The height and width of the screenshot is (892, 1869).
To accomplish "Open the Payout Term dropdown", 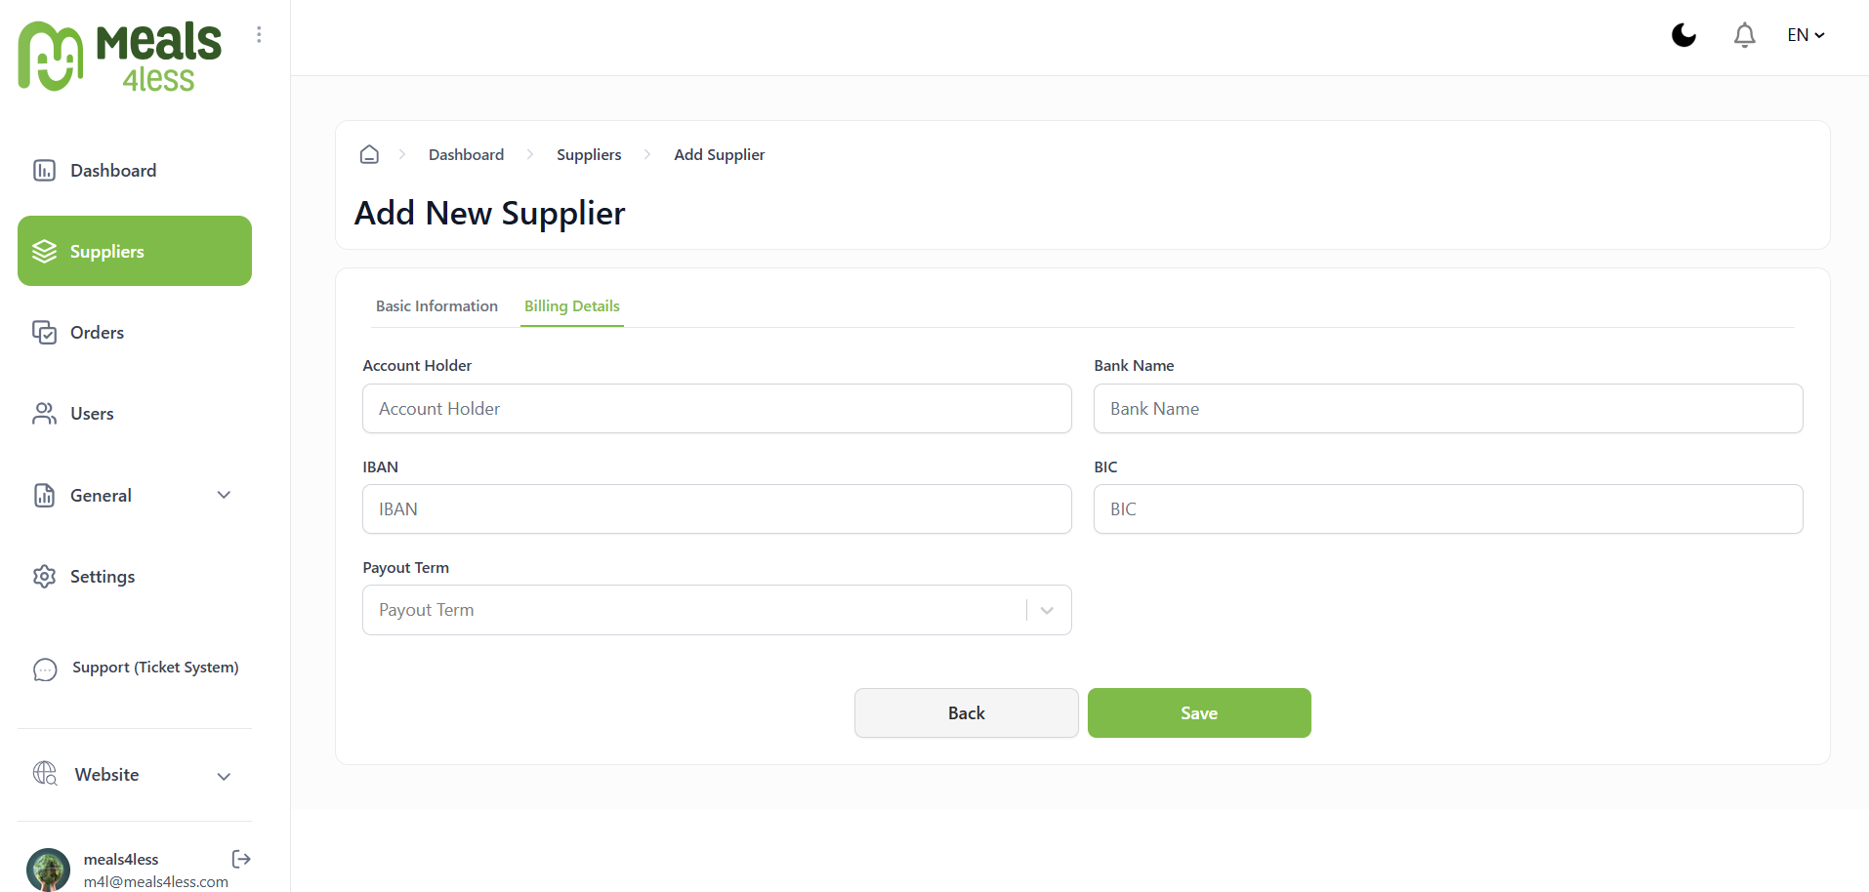I will (717, 610).
